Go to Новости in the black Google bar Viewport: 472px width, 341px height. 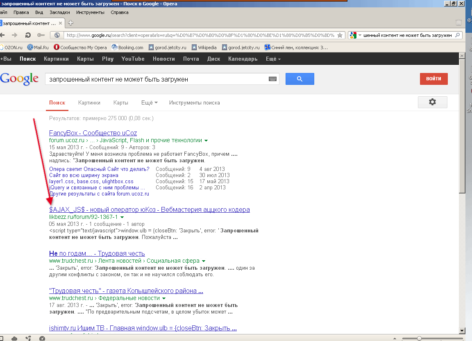pos(164,59)
